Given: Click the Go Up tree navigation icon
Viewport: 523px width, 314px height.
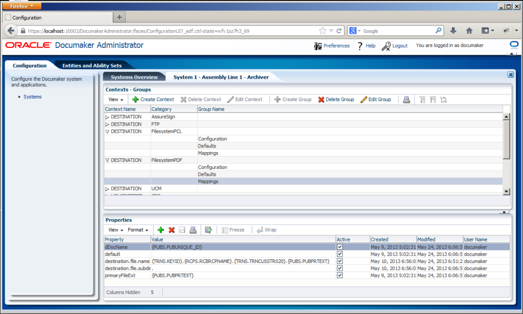Looking at the screenshot, I should tap(444, 100).
